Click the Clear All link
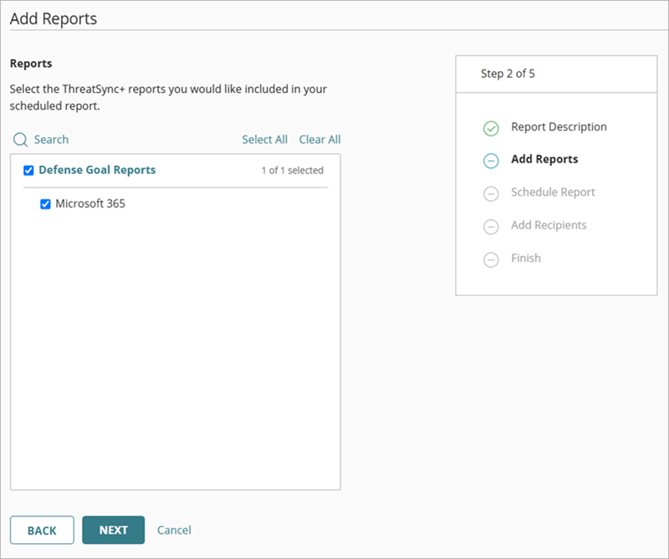Viewport: 669px width, 559px height. click(320, 139)
